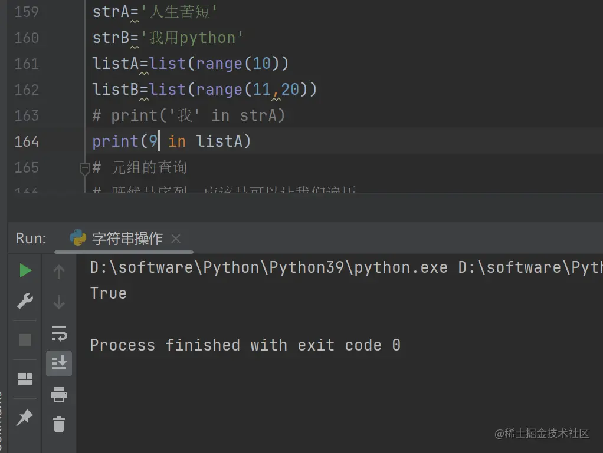Click the commented print('我' in strA) line
Image resolution: width=603 pixels, height=453 pixels.
point(188,115)
